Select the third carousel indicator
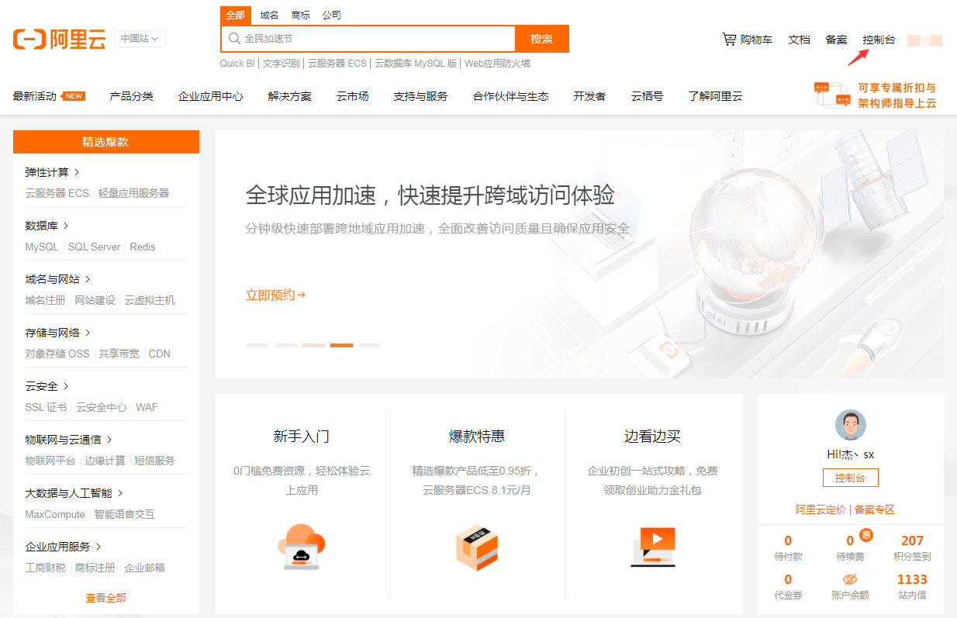This screenshot has width=957, height=618. (x=313, y=345)
